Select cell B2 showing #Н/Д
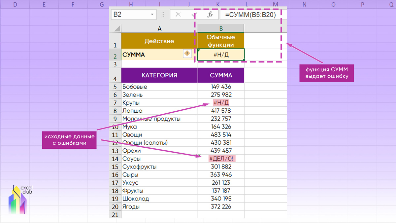The height and width of the screenshot is (223, 396). 221,55
